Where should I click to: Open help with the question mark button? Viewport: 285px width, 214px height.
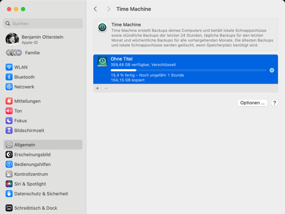point(274,103)
